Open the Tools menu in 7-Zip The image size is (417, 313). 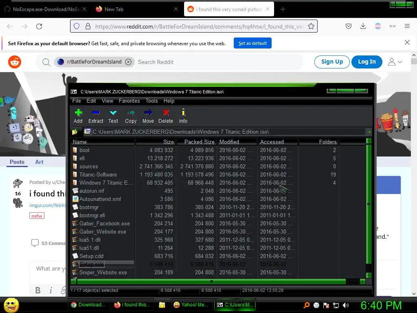point(151,101)
